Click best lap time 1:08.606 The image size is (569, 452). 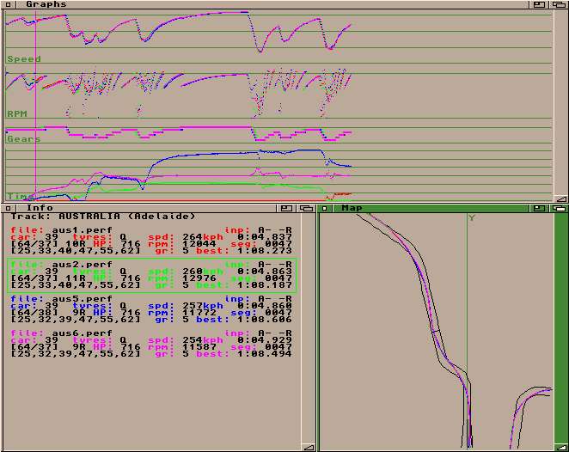265,320
